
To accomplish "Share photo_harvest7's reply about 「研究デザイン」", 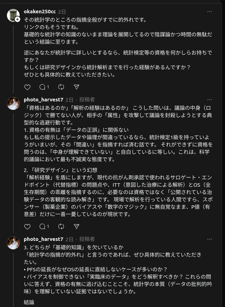I will click(x=77, y=227).
